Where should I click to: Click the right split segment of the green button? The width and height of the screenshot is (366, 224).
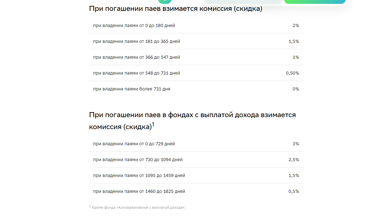(338, 1)
